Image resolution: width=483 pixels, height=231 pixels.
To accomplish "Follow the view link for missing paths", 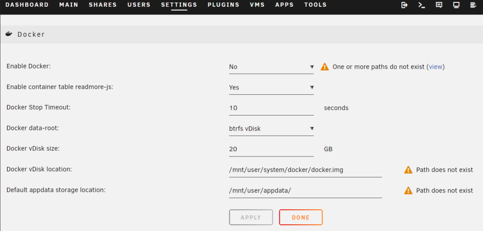I will click(436, 67).
